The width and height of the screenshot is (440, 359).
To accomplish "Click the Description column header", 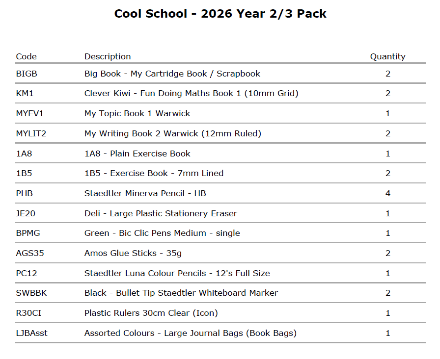I will pyautogui.click(x=108, y=56).
